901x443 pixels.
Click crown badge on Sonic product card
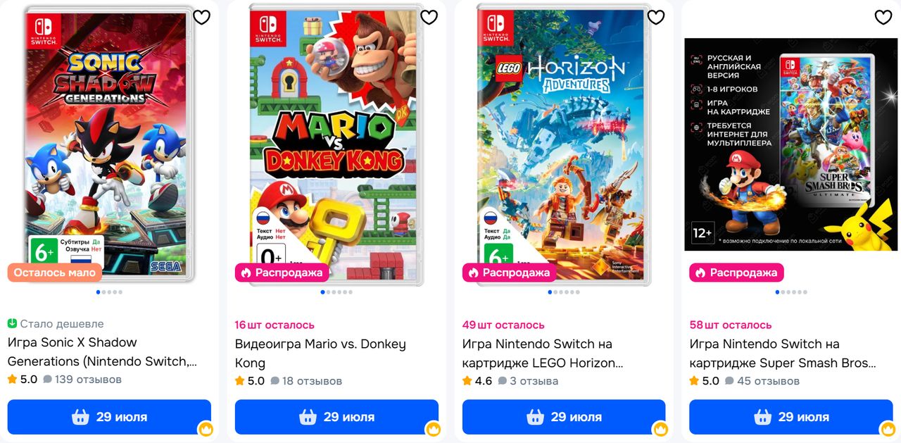pos(206,428)
